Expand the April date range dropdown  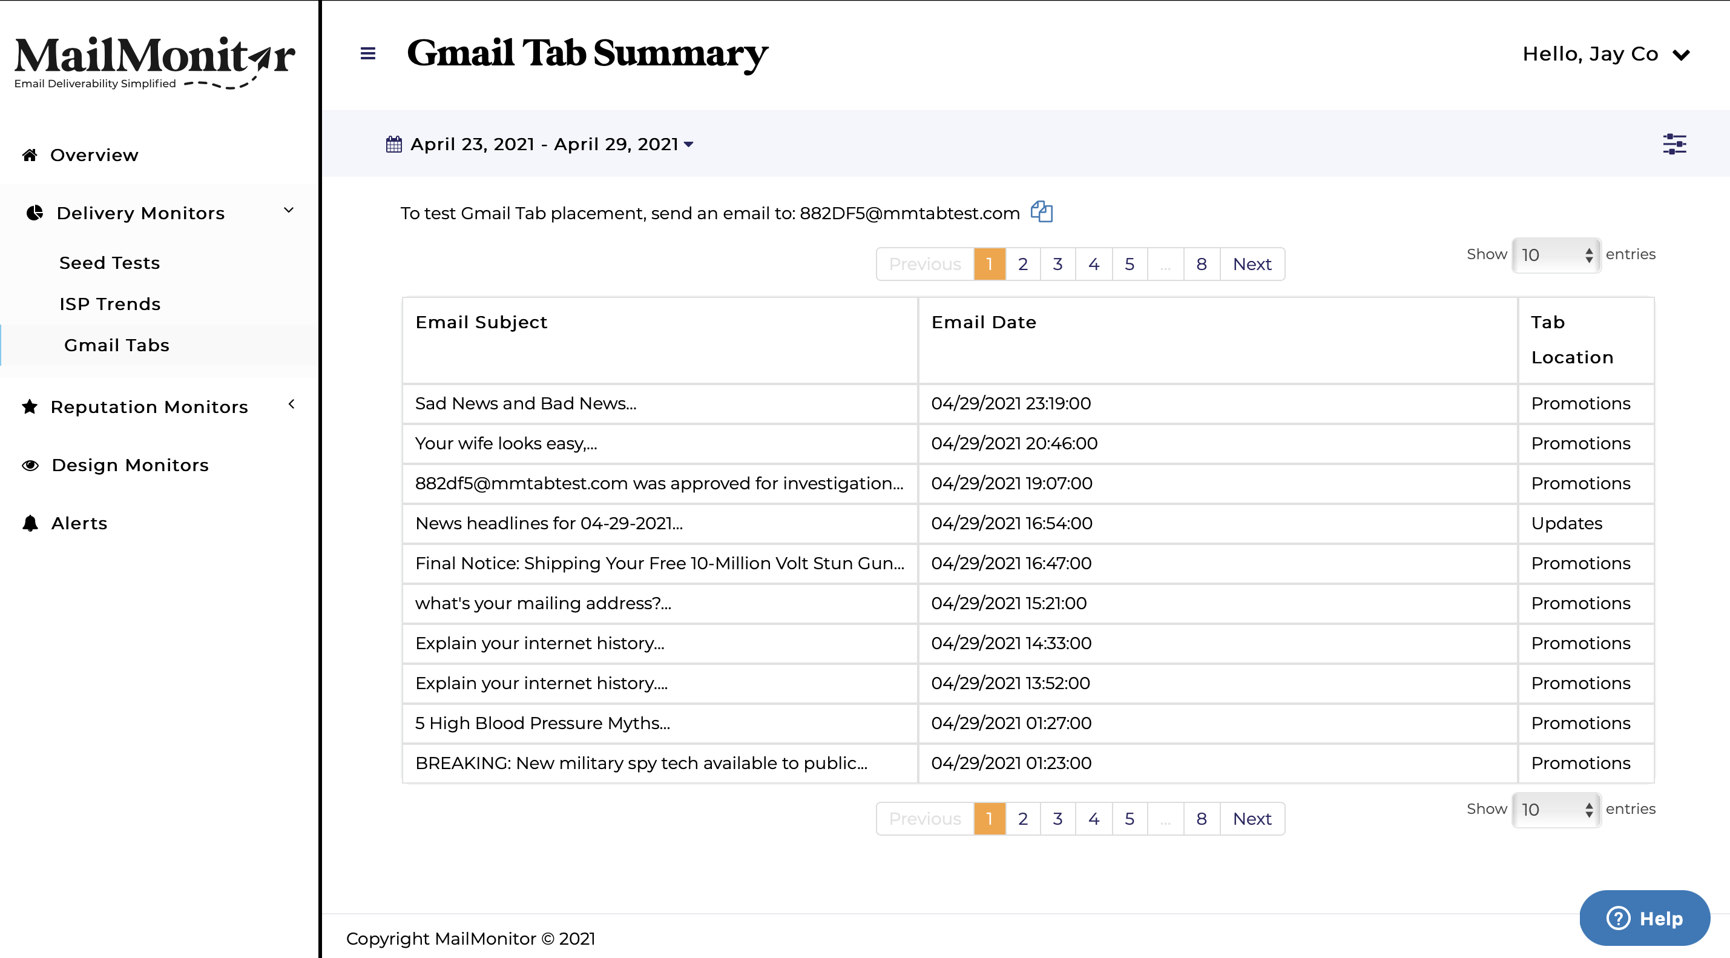point(689,145)
